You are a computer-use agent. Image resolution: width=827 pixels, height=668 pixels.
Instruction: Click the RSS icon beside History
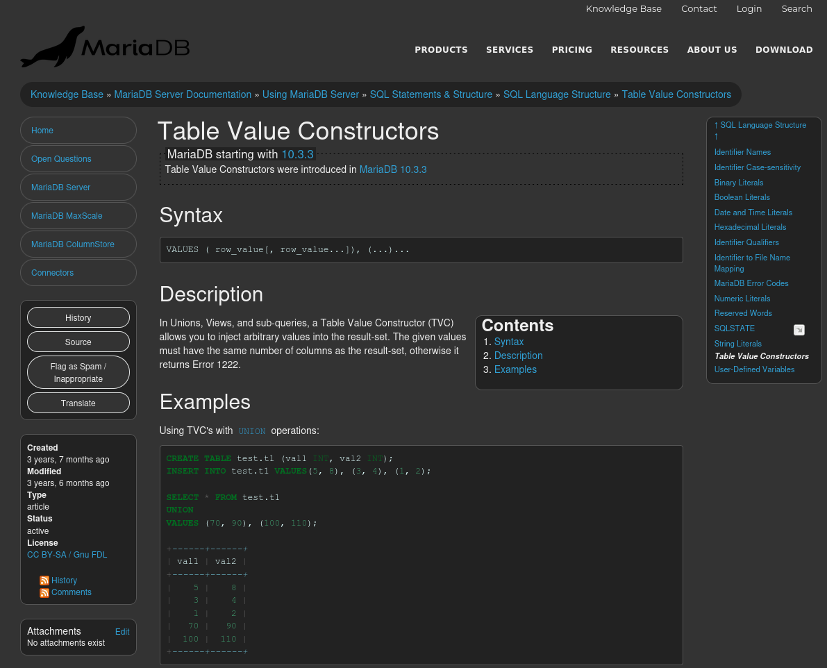click(x=44, y=581)
